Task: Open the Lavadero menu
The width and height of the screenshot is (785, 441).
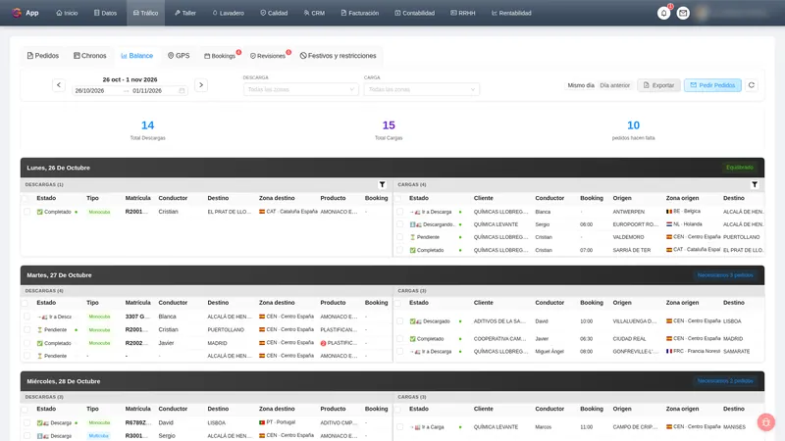Action: coord(229,13)
